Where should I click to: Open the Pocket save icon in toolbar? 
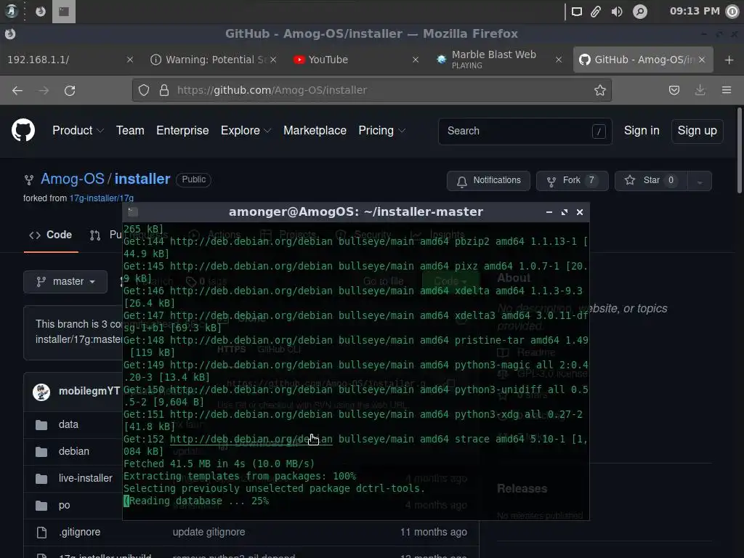pyautogui.click(x=674, y=90)
